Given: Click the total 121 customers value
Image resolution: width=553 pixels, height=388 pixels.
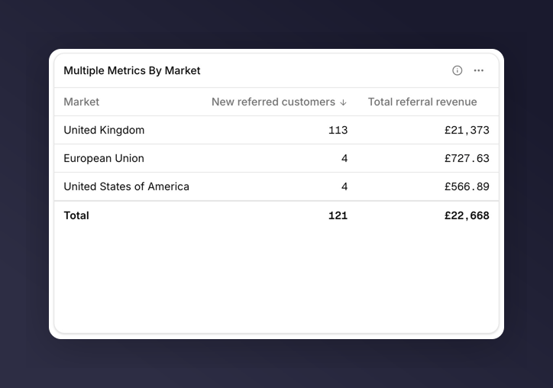Looking at the screenshot, I should (x=338, y=215).
